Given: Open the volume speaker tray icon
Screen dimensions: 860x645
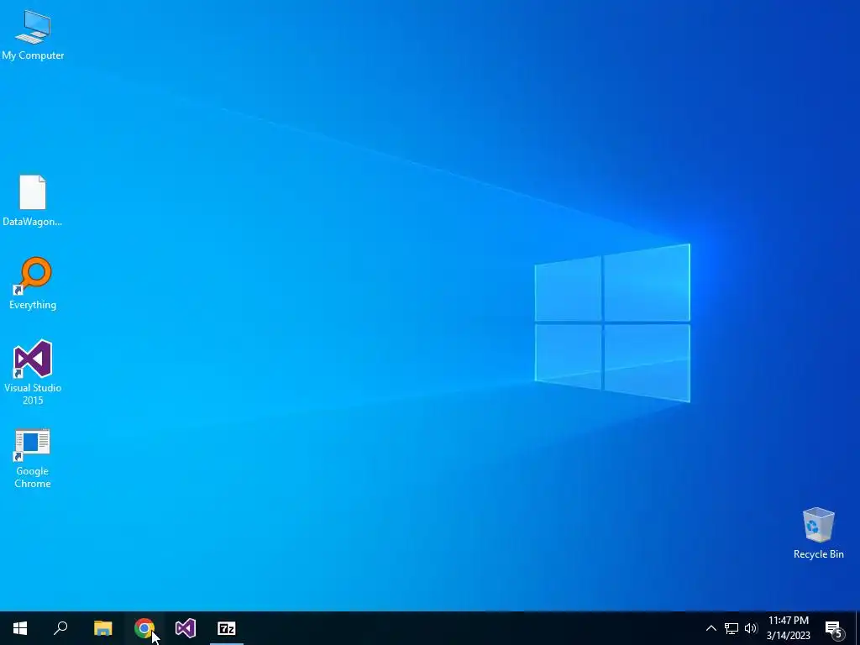Looking at the screenshot, I should (751, 628).
